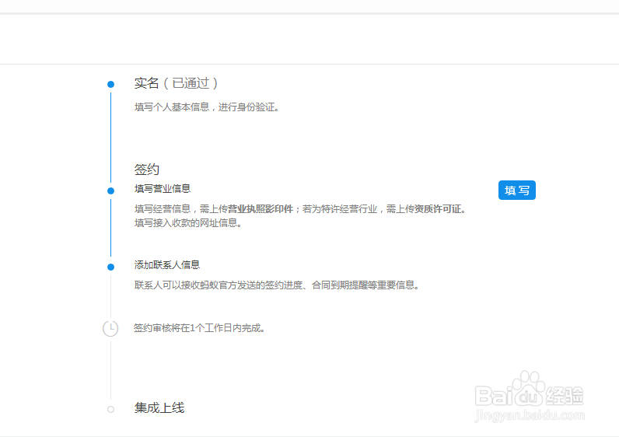Click the text 签约审核将在1个工作日内完成。
This screenshot has height=437, width=619.
coord(199,328)
